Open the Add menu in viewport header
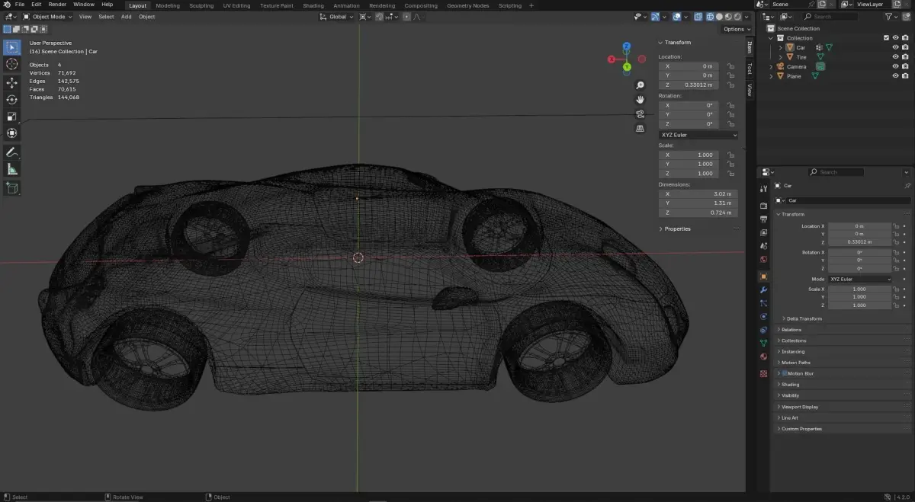Viewport: 915px width, 502px height. pyautogui.click(x=126, y=16)
